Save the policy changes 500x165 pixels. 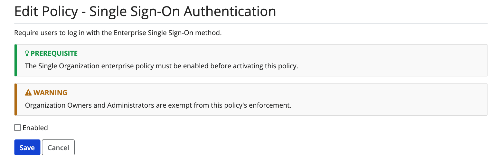tap(27, 147)
